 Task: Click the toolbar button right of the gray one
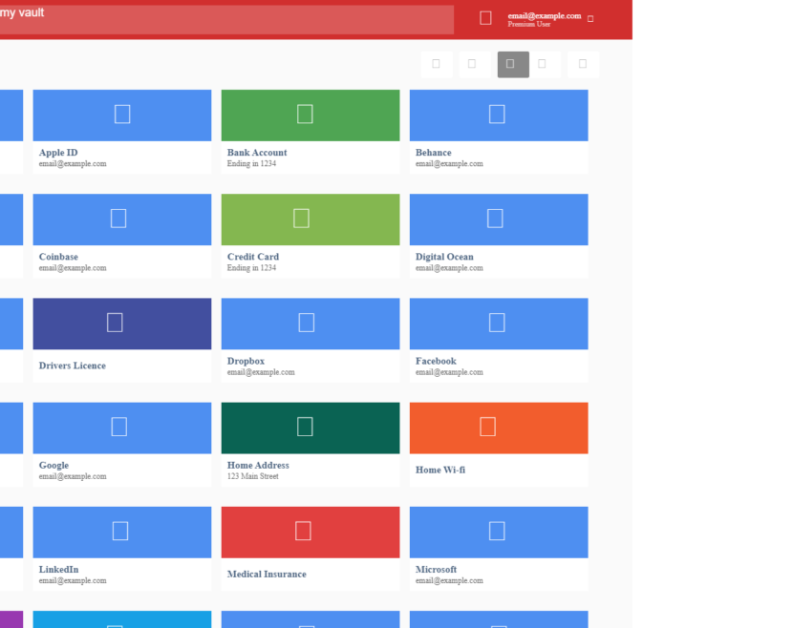tap(544, 64)
